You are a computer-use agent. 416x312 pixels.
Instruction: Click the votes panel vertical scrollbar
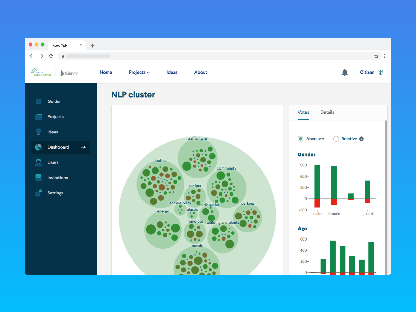386,182
